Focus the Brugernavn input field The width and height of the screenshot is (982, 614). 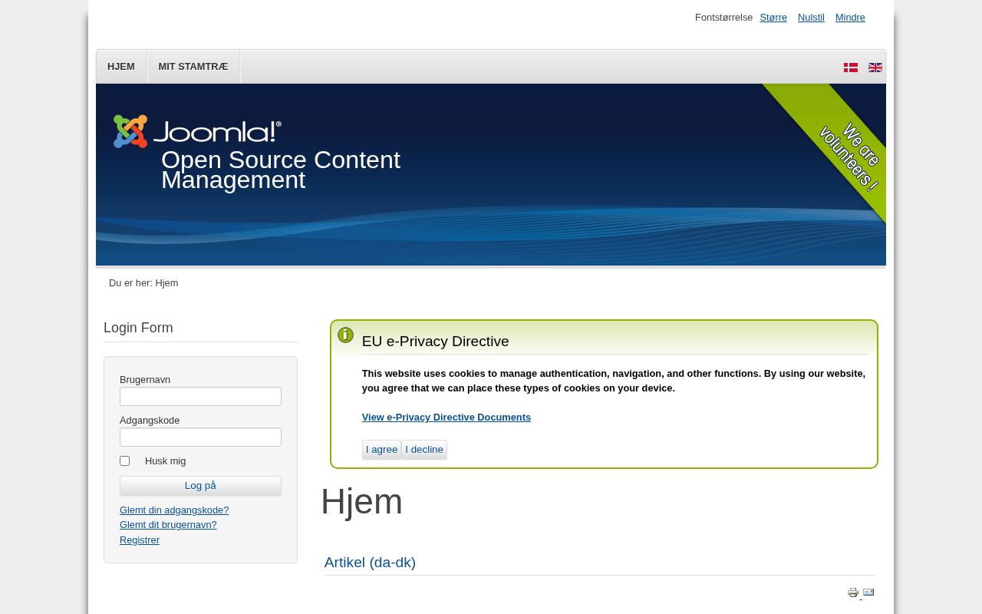200,397
